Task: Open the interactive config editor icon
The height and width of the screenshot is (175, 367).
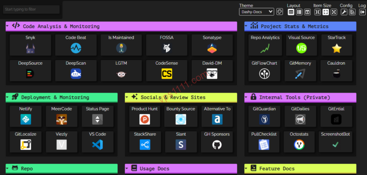Action: 352,12
